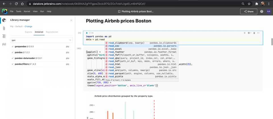The width and height of the screenshot is (273, 119).
Task: Go back with browser back arrow
Action: (4, 4)
